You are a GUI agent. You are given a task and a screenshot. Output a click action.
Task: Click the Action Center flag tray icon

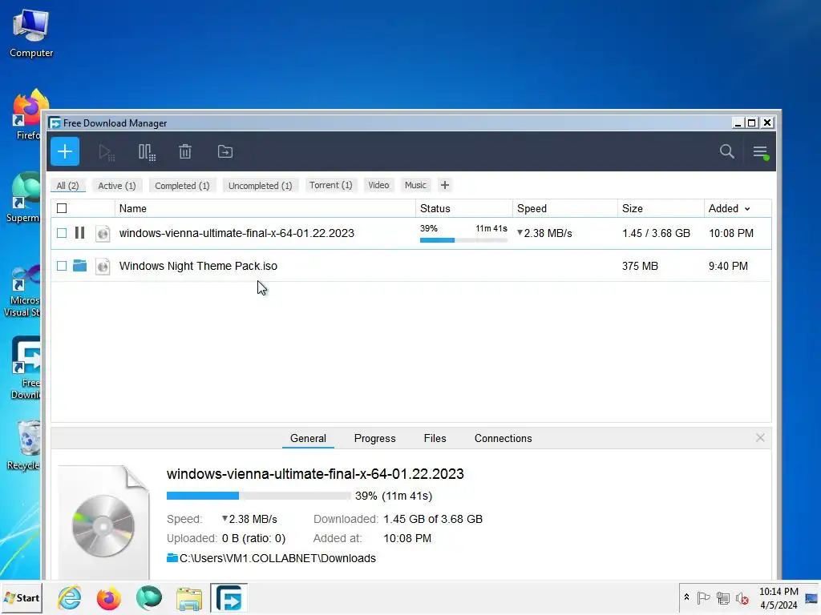pos(703,597)
